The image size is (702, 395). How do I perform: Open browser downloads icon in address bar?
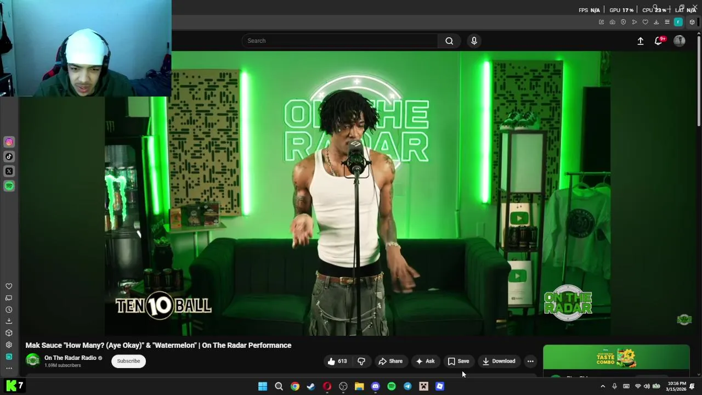pos(656,22)
